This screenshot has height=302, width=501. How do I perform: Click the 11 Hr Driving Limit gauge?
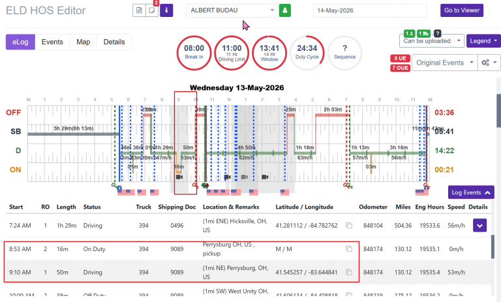point(232,53)
